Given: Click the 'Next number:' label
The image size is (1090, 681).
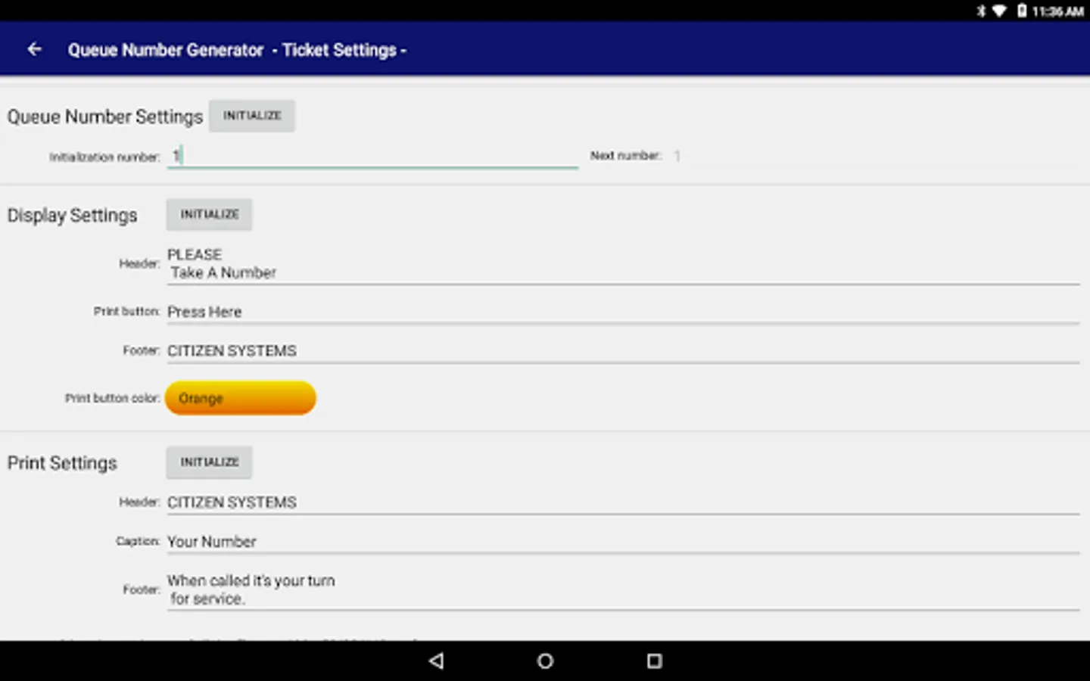Looking at the screenshot, I should [626, 156].
